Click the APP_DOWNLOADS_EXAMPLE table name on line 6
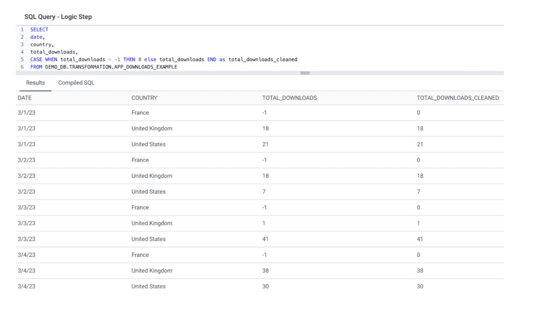This screenshot has height=318, width=538. (146, 67)
